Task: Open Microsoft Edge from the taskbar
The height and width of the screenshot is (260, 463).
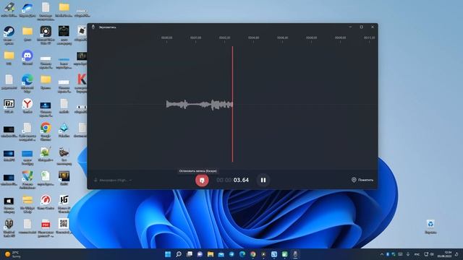Action: click(x=242, y=254)
